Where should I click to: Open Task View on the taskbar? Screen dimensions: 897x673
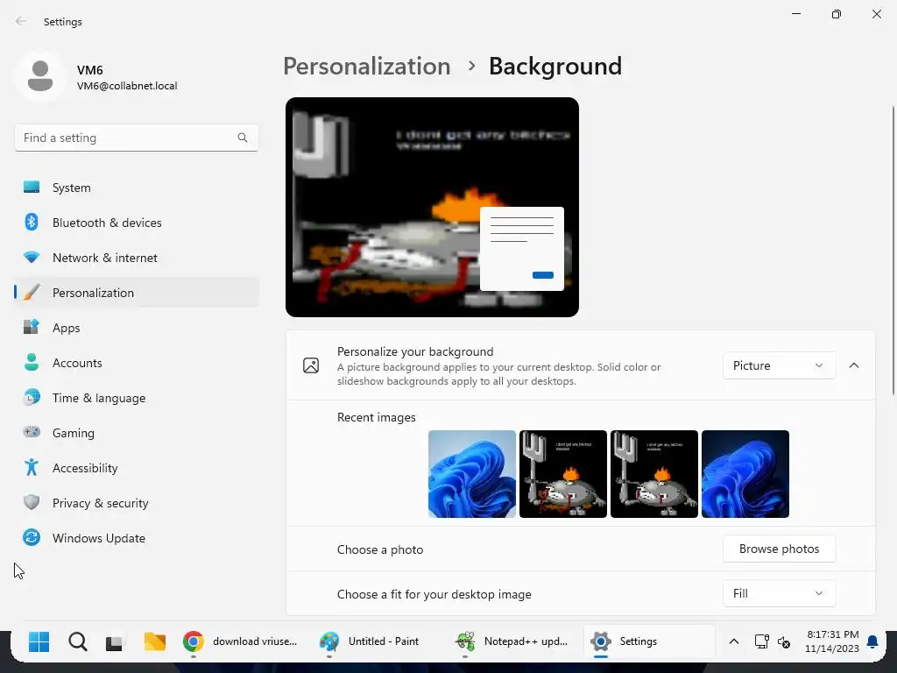click(115, 642)
